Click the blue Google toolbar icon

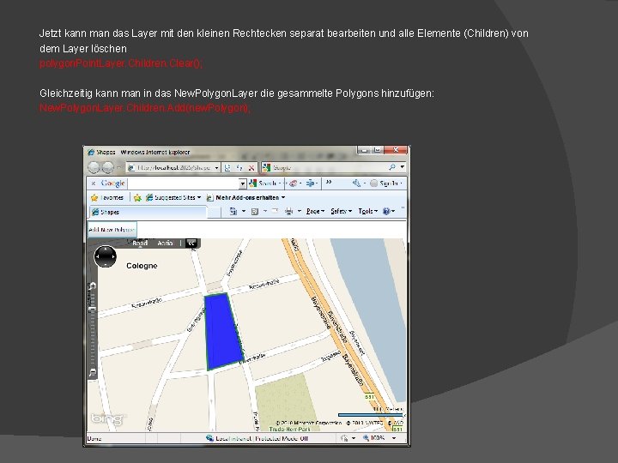pos(311,183)
